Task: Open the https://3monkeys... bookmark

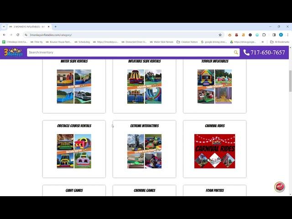Action: [x=106, y=42]
